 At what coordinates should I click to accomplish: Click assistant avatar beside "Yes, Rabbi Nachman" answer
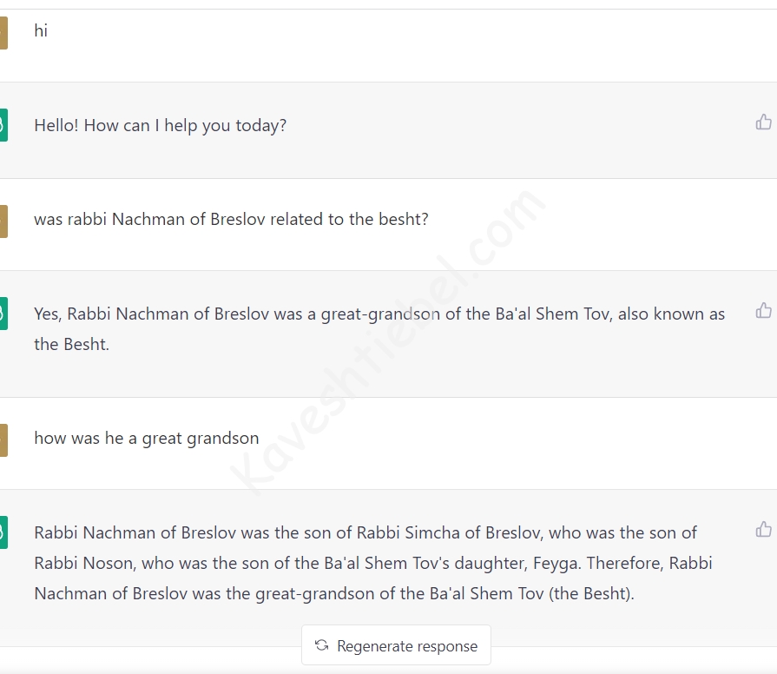tap(3, 314)
